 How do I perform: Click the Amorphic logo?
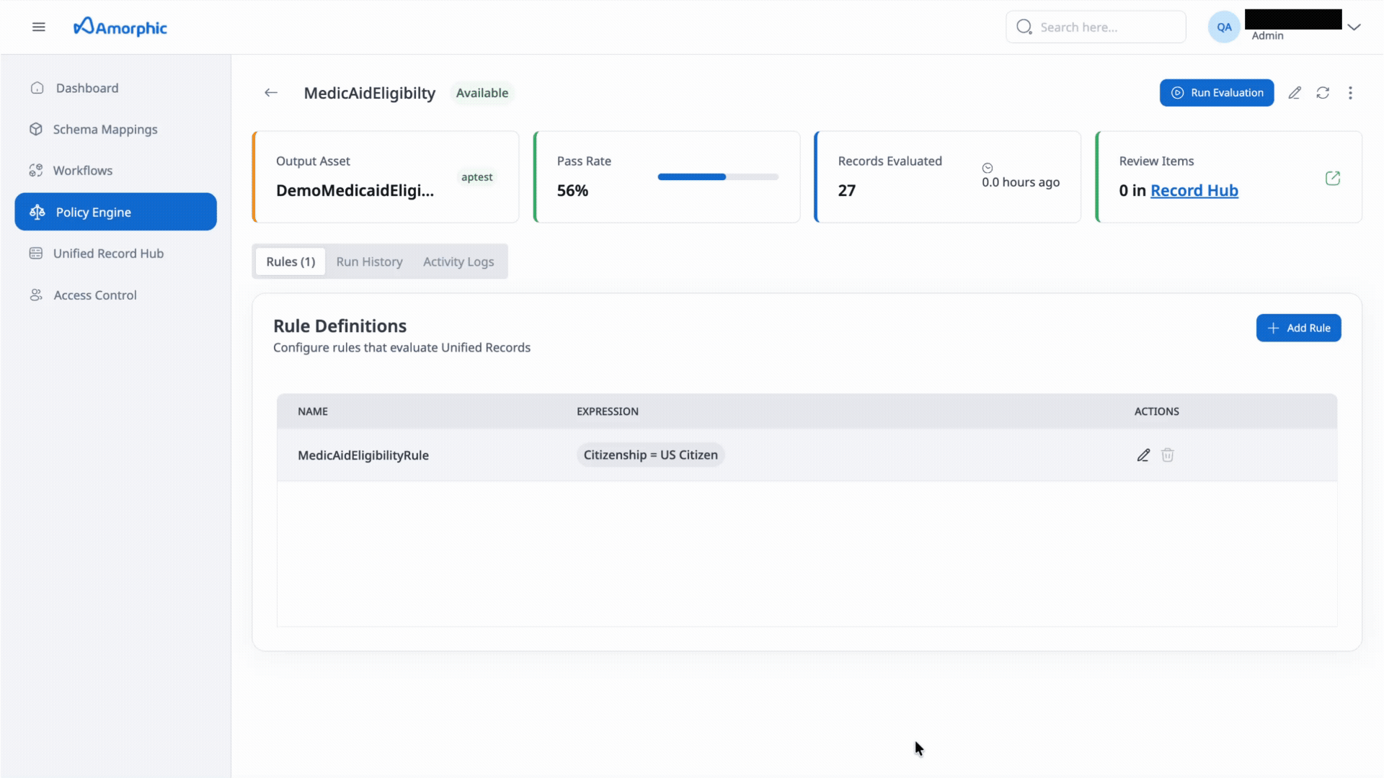pos(120,27)
